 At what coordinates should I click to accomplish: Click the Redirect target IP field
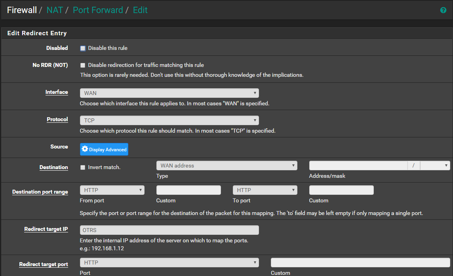click(169, 230)
